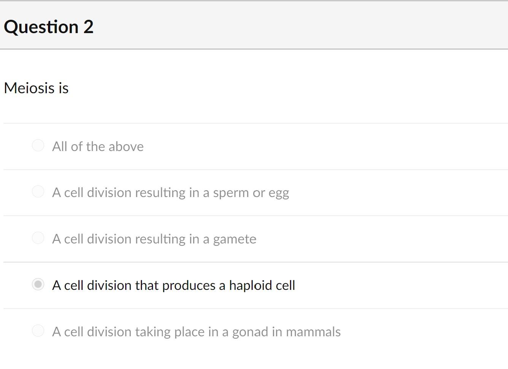
Task: Click label 'A cell division resulting in a gamete'
Action: click(154, 239)
